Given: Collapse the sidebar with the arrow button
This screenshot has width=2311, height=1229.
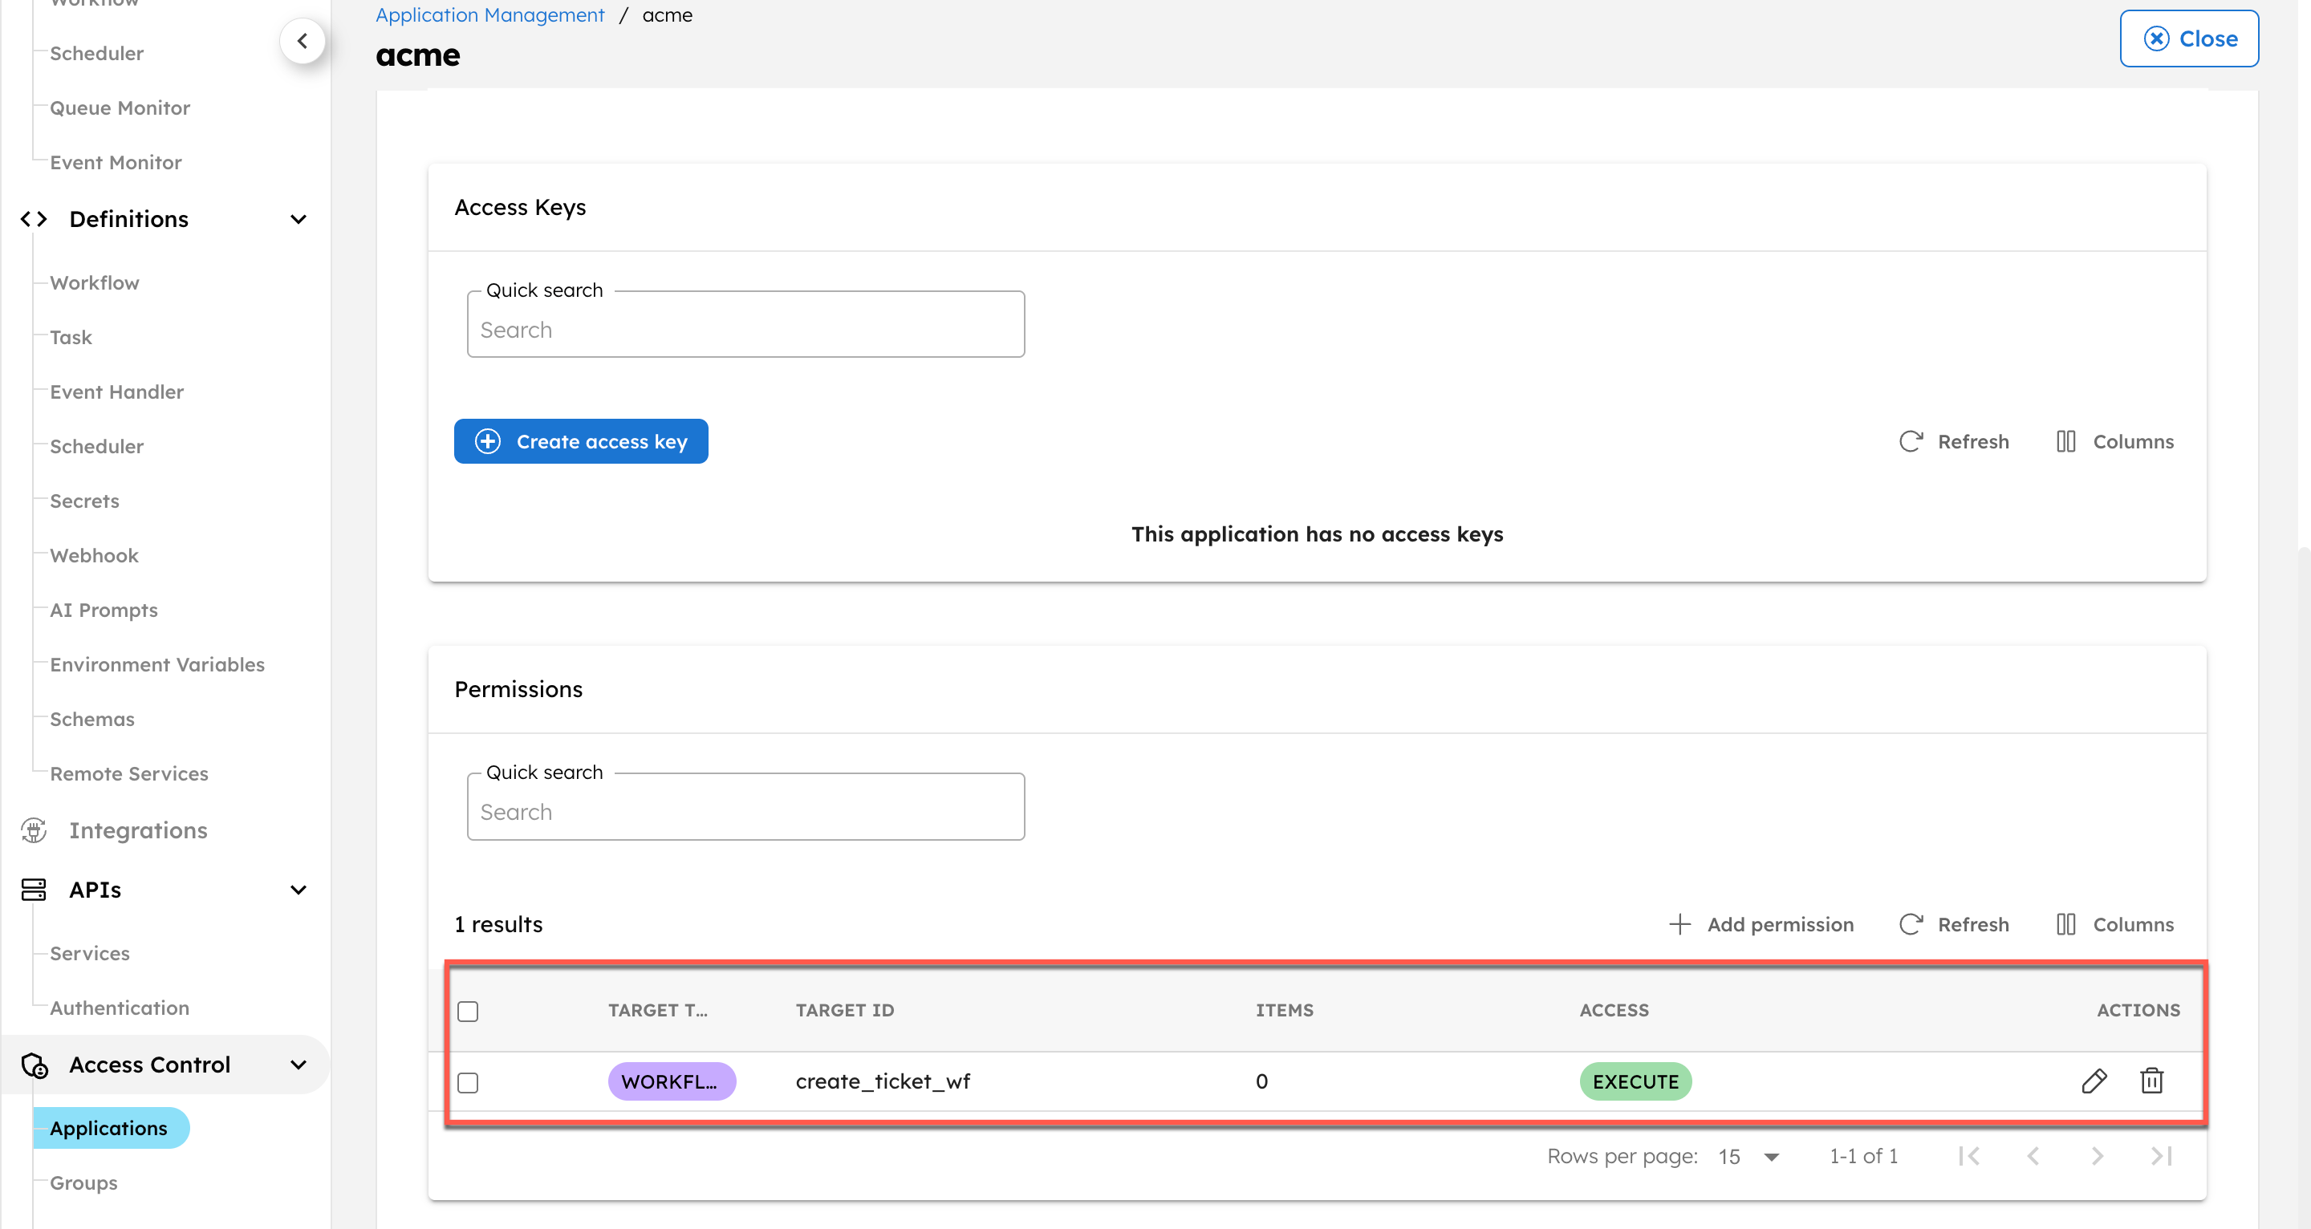Looking at the screenshot, I should [303, 40].
